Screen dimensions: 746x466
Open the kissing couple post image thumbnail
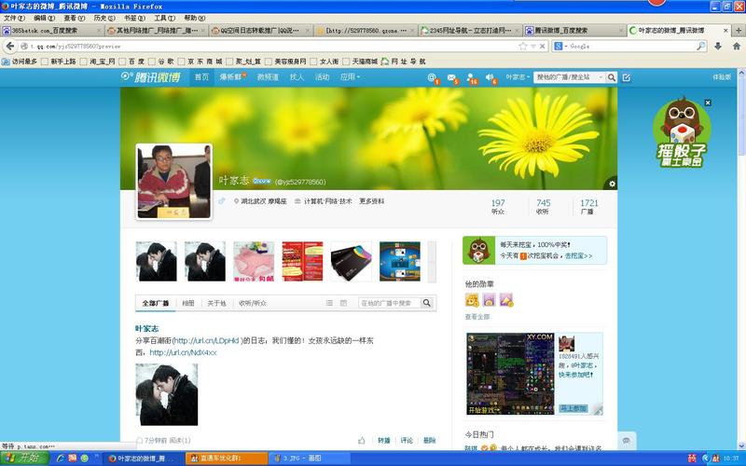point(167,394)
